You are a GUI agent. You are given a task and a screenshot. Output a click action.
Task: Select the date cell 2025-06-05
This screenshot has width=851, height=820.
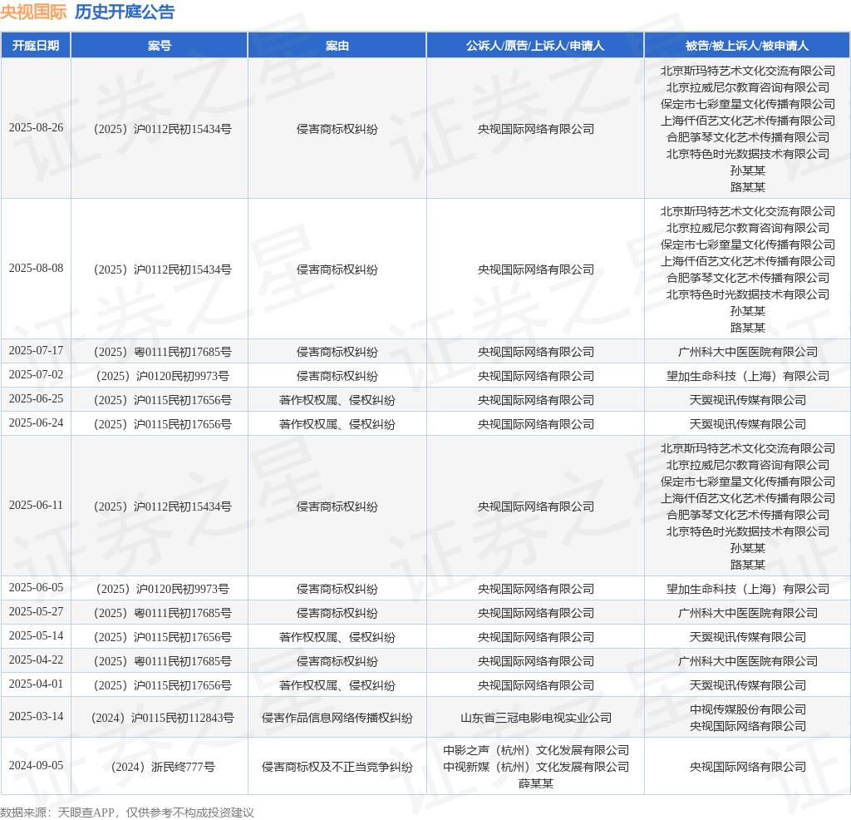coord(36,588)
